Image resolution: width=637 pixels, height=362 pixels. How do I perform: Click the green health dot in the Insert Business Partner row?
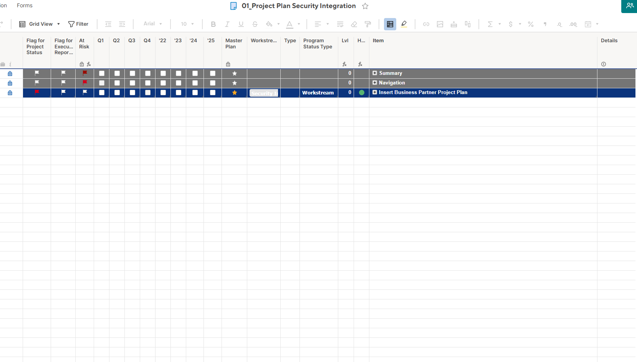click(361, 93)
